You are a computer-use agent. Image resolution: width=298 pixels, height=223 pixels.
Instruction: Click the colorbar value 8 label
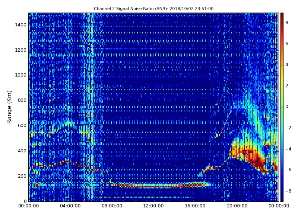point(287,23)
